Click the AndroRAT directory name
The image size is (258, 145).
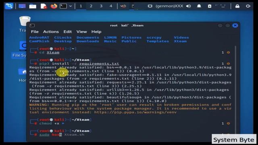point(39,37)
